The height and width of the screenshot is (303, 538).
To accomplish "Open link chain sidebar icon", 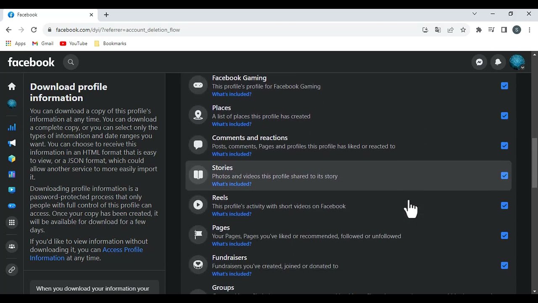I will pyautogui.click(x=12, y=270).
